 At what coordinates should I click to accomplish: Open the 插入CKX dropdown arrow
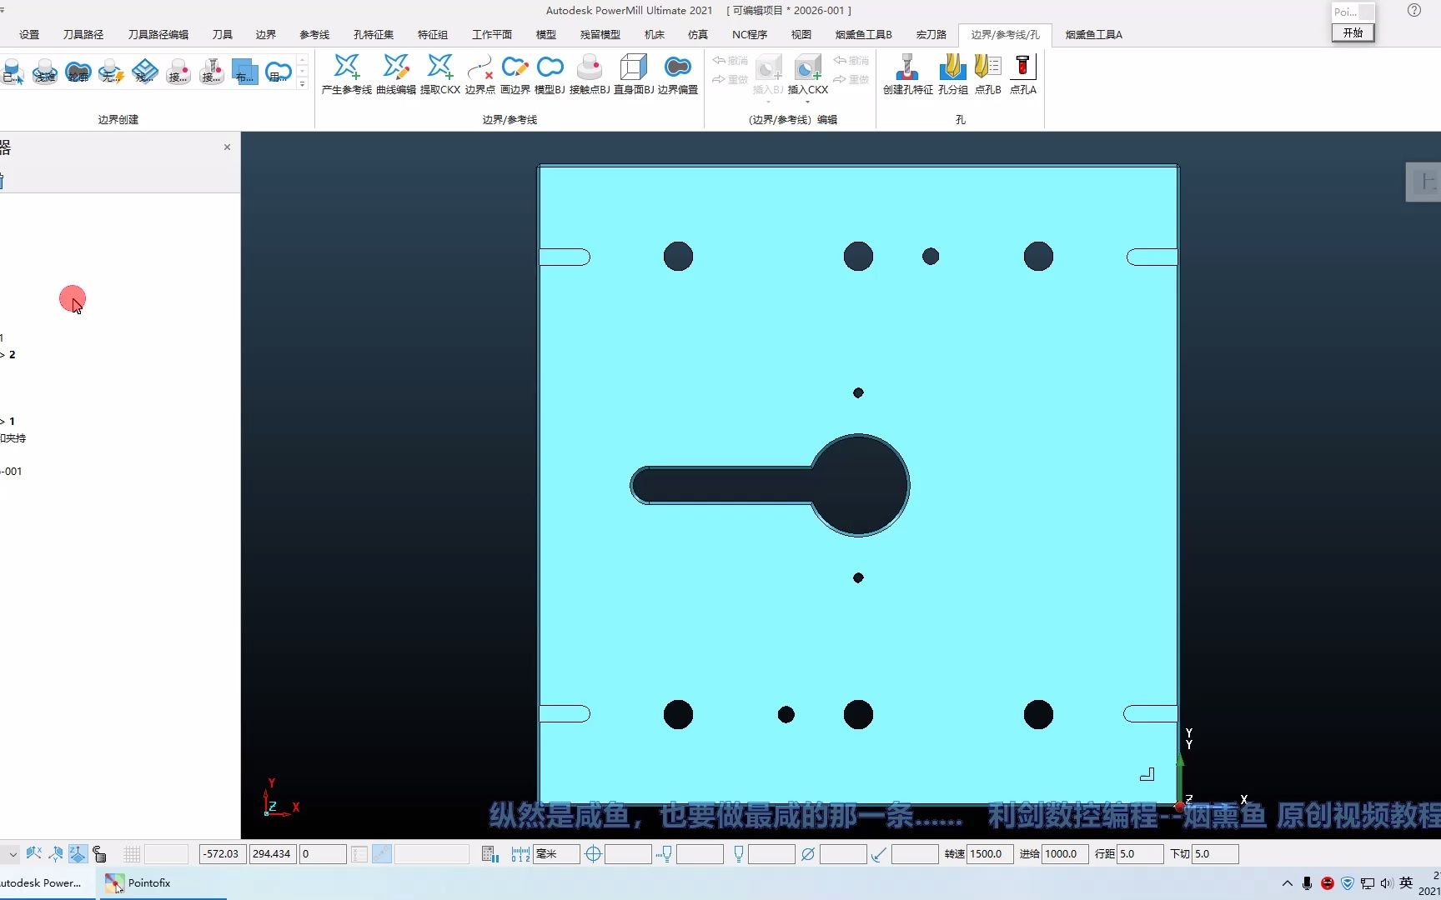coord(807,102)
